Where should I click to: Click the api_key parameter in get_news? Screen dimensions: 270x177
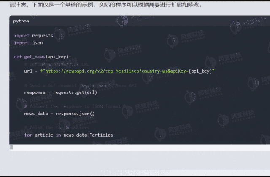click(57, 57)
